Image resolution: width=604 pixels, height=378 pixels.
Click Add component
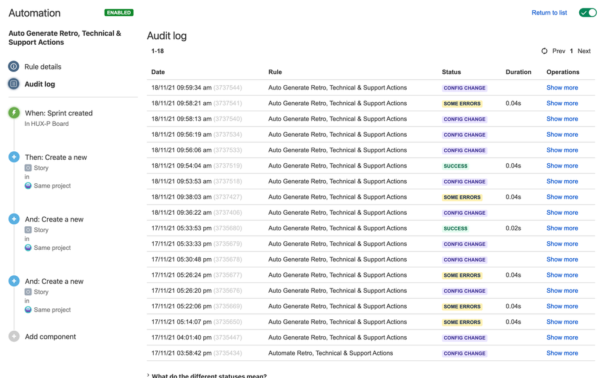[x=50, y=337]
